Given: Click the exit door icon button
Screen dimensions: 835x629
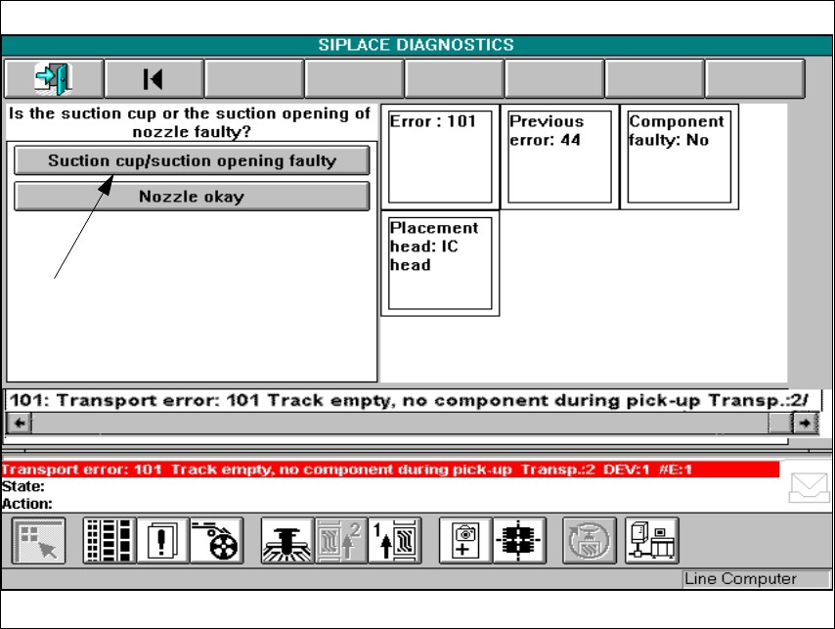Looking at the screenshot, I should (54, 79).
